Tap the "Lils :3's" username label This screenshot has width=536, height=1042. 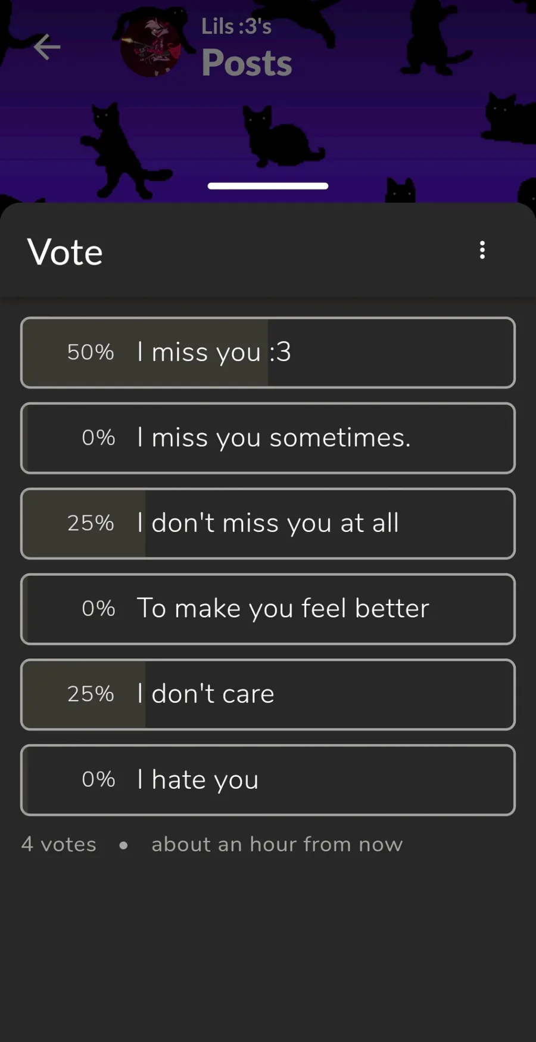tap(236, 26)
